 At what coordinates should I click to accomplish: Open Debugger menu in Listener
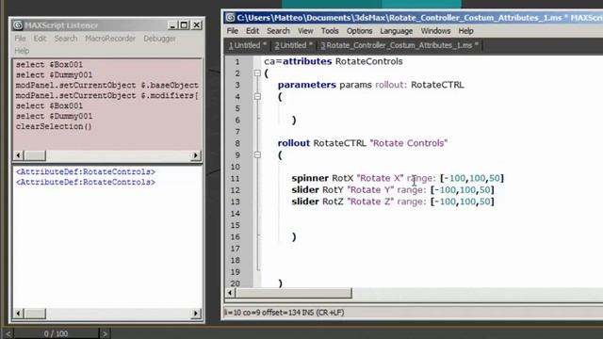coord(159,39)
